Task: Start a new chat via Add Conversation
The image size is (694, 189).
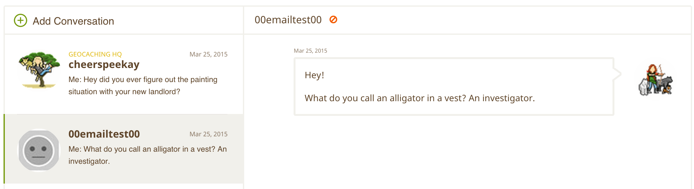Action: click(x=73, y=21)
